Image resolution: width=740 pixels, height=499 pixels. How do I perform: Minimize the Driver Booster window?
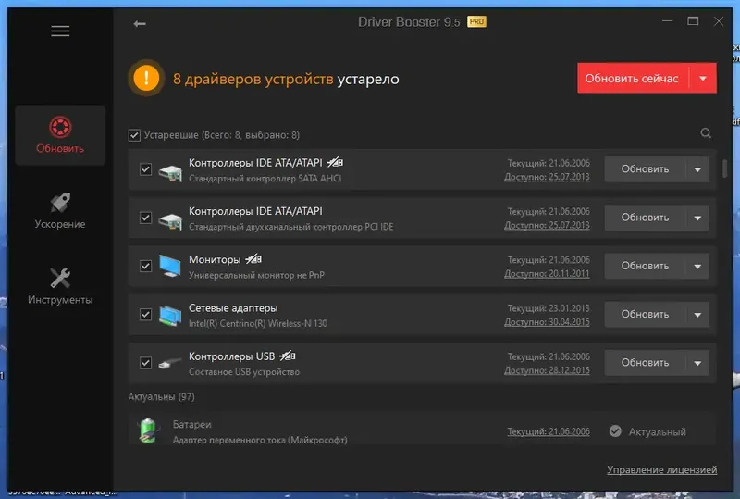(x=667, y=21)
